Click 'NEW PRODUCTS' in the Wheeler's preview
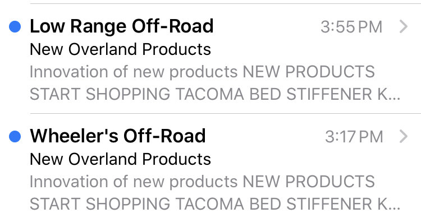 tap(309, 182)
